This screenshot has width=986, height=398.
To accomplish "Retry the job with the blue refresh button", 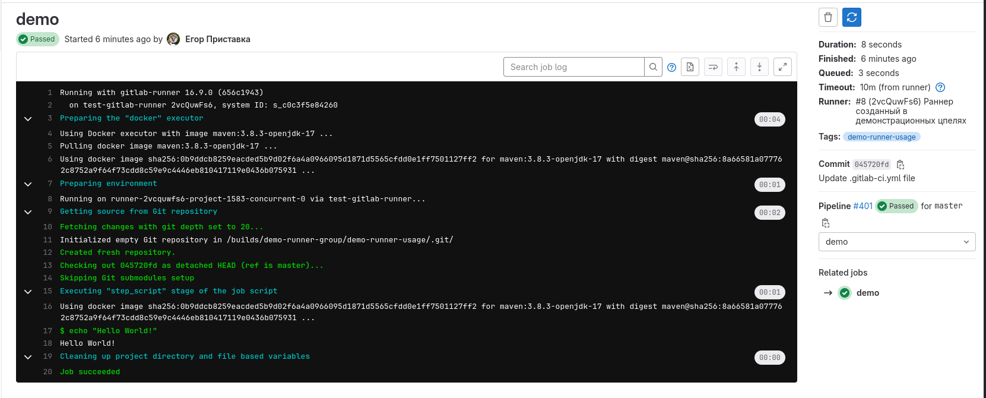I will (x=852, y=17).
